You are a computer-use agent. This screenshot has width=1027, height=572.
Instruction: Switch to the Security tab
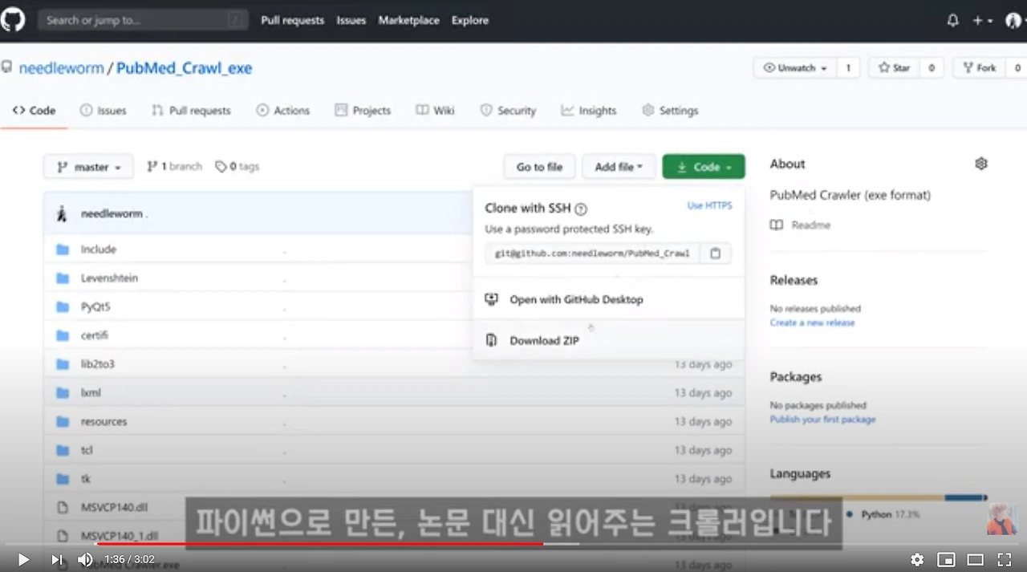507,111
